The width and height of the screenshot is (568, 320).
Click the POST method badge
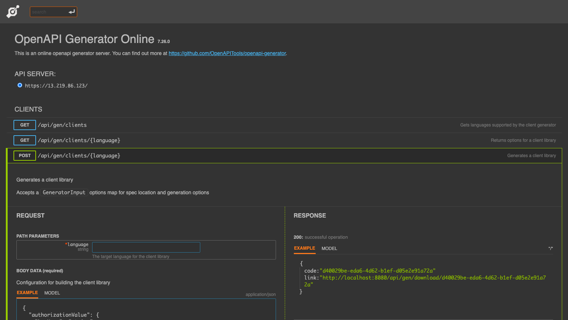point(25,156)
